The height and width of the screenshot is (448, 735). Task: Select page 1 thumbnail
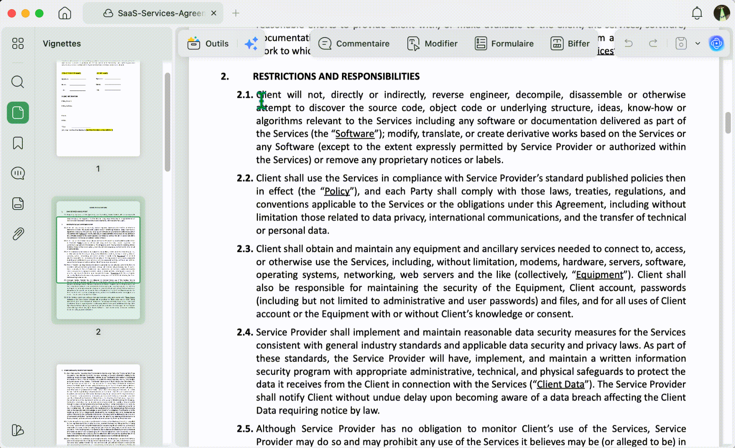tap(98, 108)
